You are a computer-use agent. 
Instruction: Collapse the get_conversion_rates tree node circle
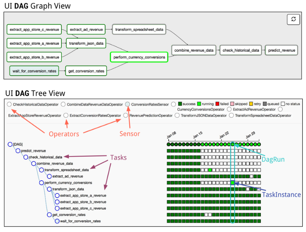pyautogui.click(x=49, y=215)
